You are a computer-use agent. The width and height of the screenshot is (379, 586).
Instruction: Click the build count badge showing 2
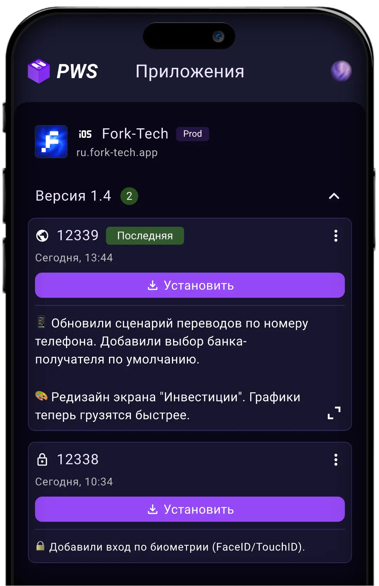pyautogui.click(x=129, y=196)
